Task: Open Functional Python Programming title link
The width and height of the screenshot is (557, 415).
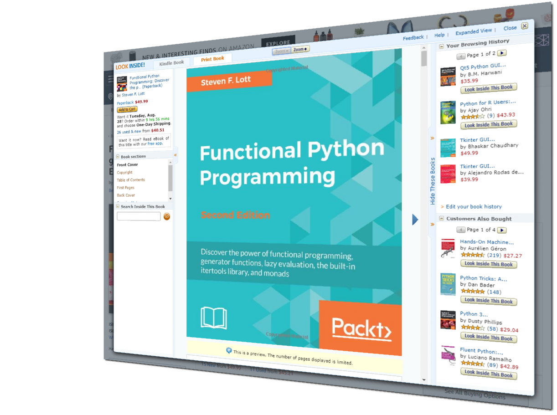Action: [149, 82]
